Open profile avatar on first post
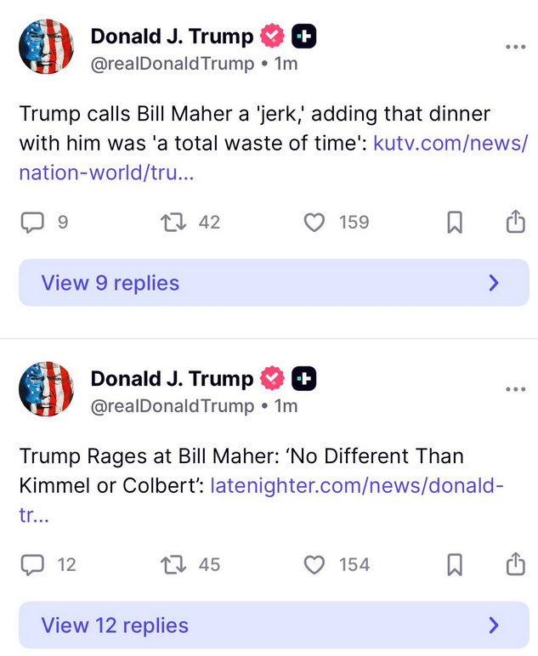The width and height of the screenshot is (538, 656). [x=47, y=47]
